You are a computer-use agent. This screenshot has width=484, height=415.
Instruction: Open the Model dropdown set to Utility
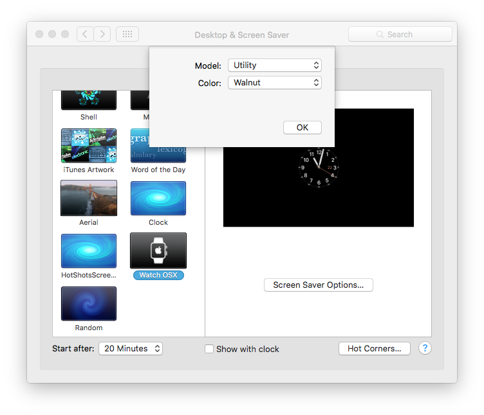click(x=275, y=66)
